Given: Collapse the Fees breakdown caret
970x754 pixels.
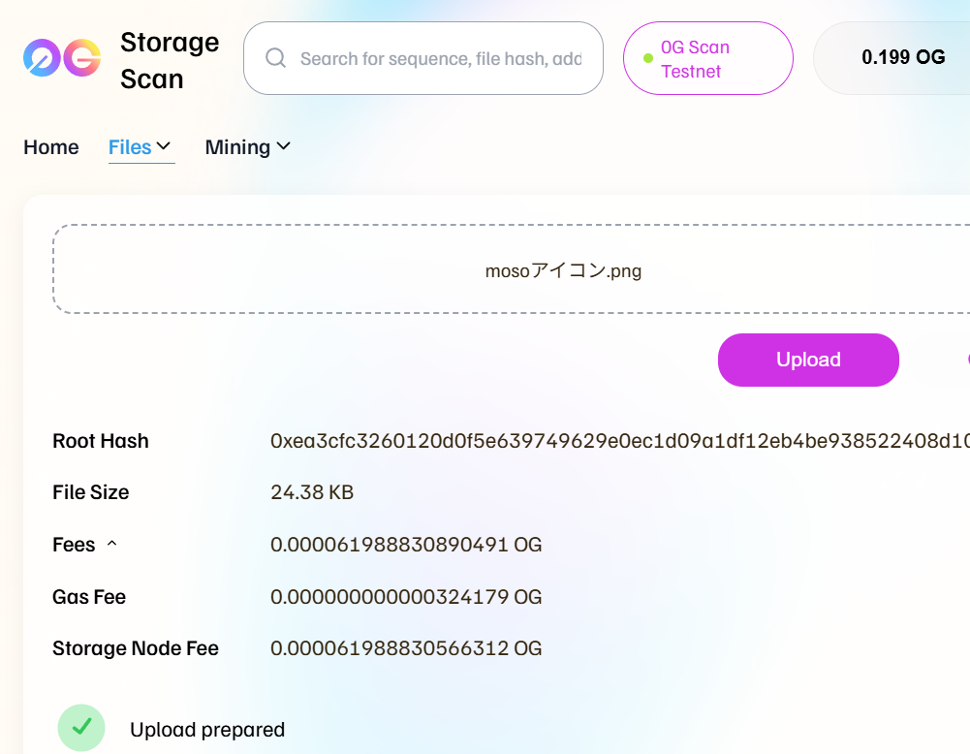Looking at the screenshot, I should pyautogui.click(x=111, y=544).
